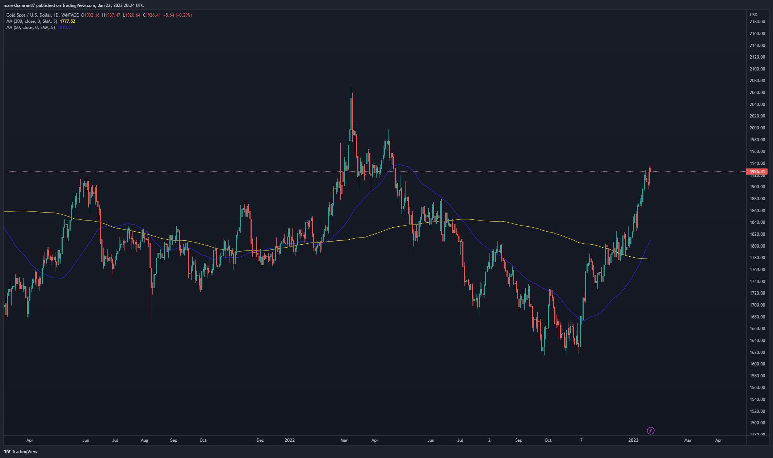773x458 pixels.
Task: Click the 2022 label on time axis
Action: click(290, 440)
